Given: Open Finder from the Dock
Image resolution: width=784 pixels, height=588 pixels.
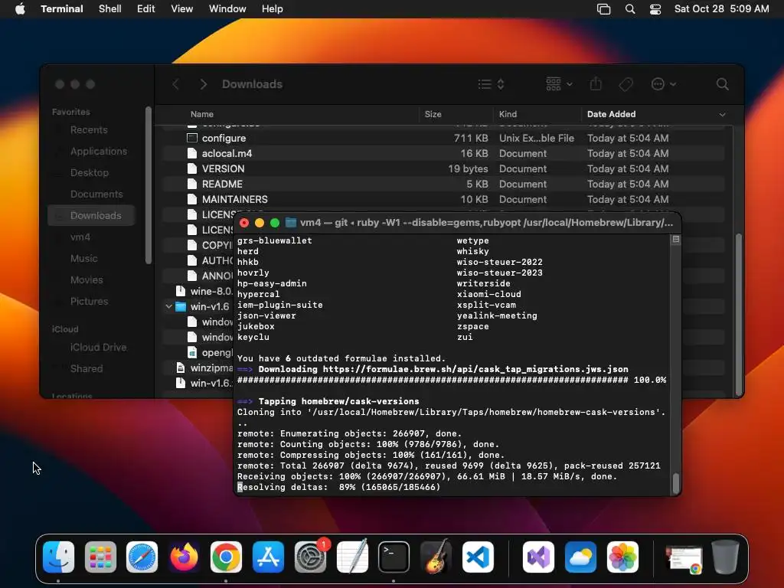Looking at the screenshot, I should 58,557.
